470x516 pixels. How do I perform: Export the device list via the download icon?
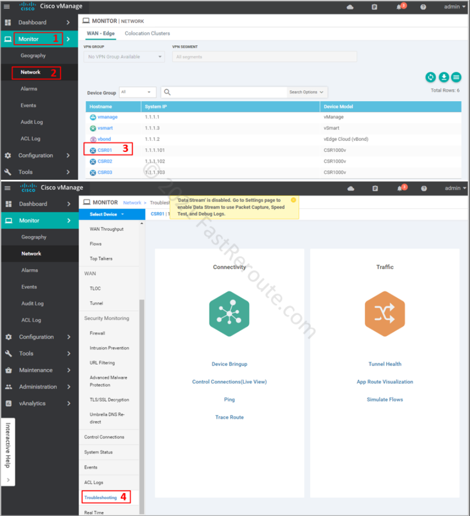coord(444,77)
